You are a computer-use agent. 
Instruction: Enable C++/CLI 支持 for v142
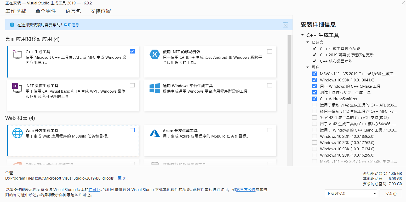coord(314,117)
